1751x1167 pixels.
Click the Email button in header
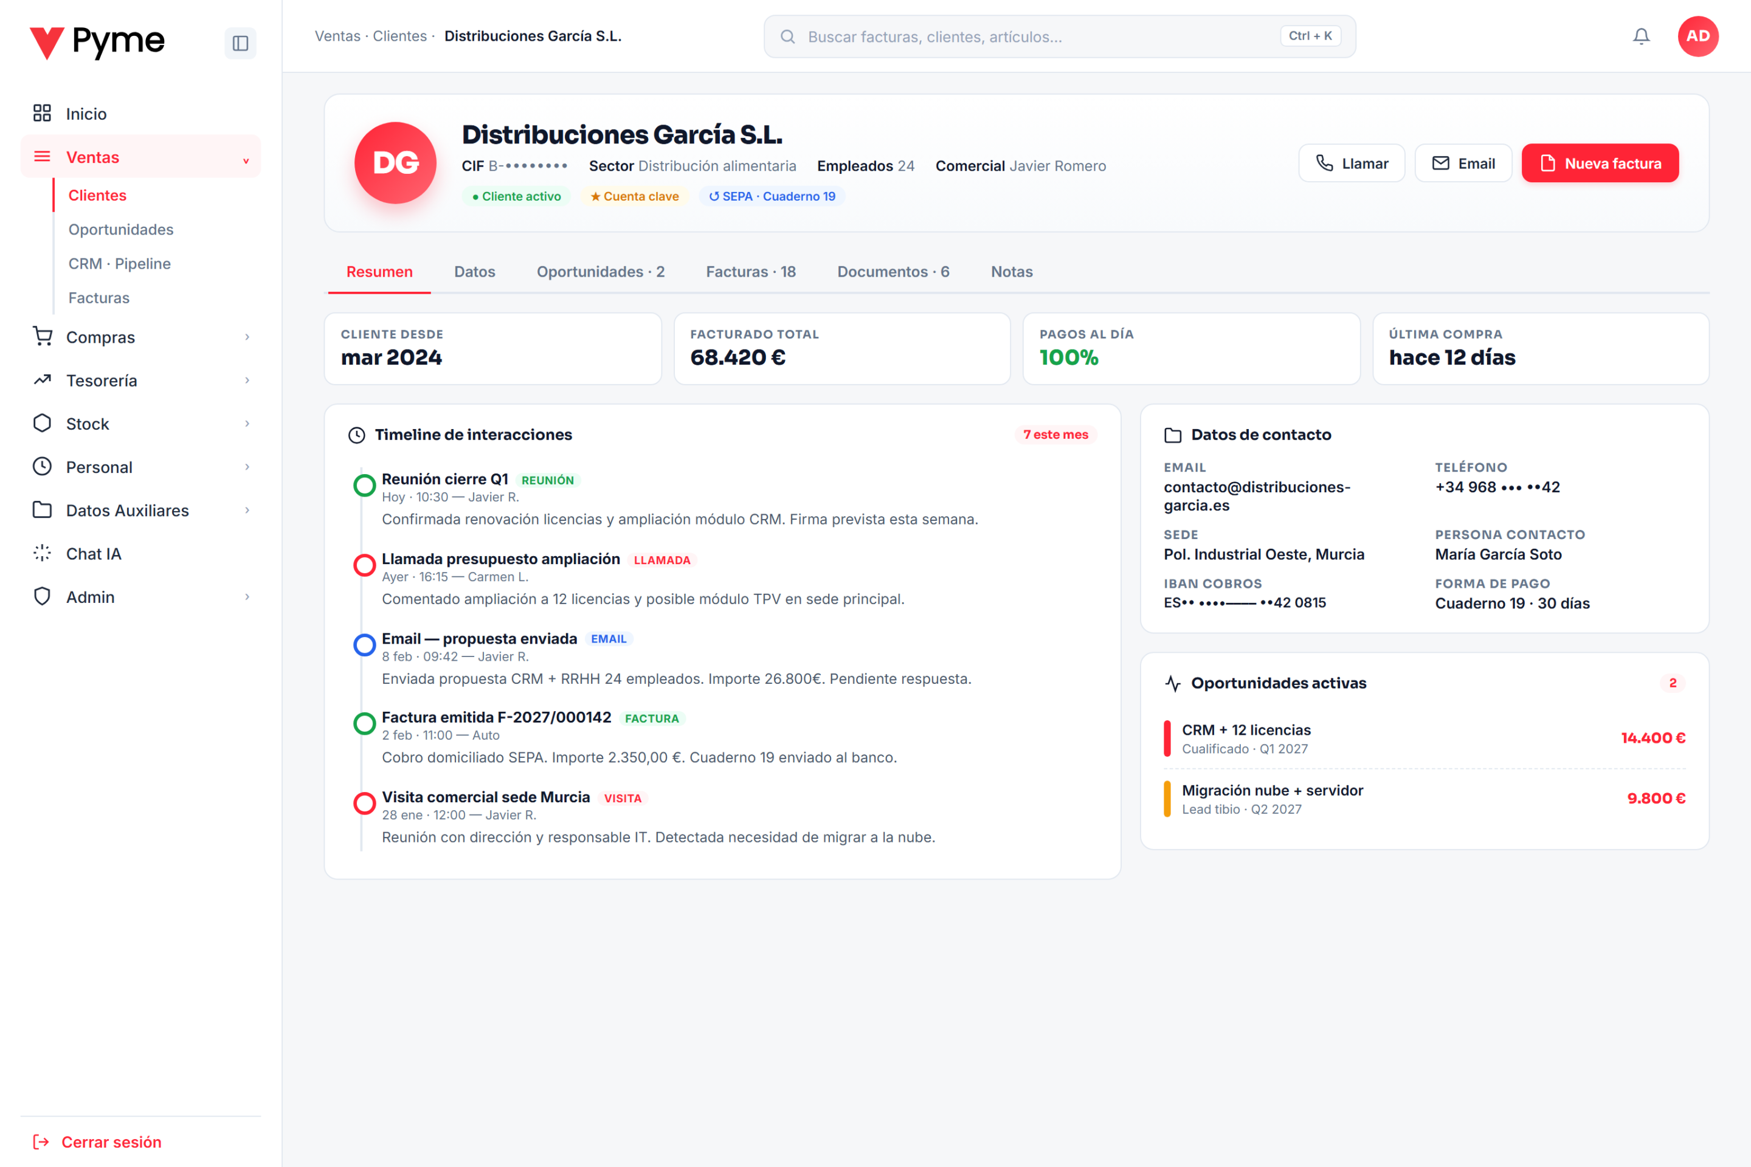(1463, 163)
